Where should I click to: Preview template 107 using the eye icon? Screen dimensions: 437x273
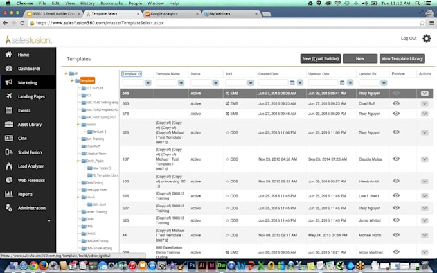tap(397, 159)
